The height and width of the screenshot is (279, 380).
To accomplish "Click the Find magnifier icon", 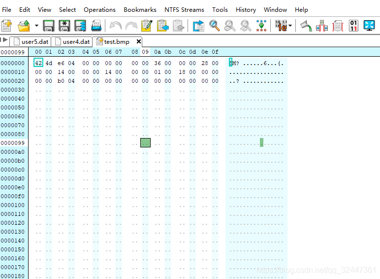I will click(215, 26).
